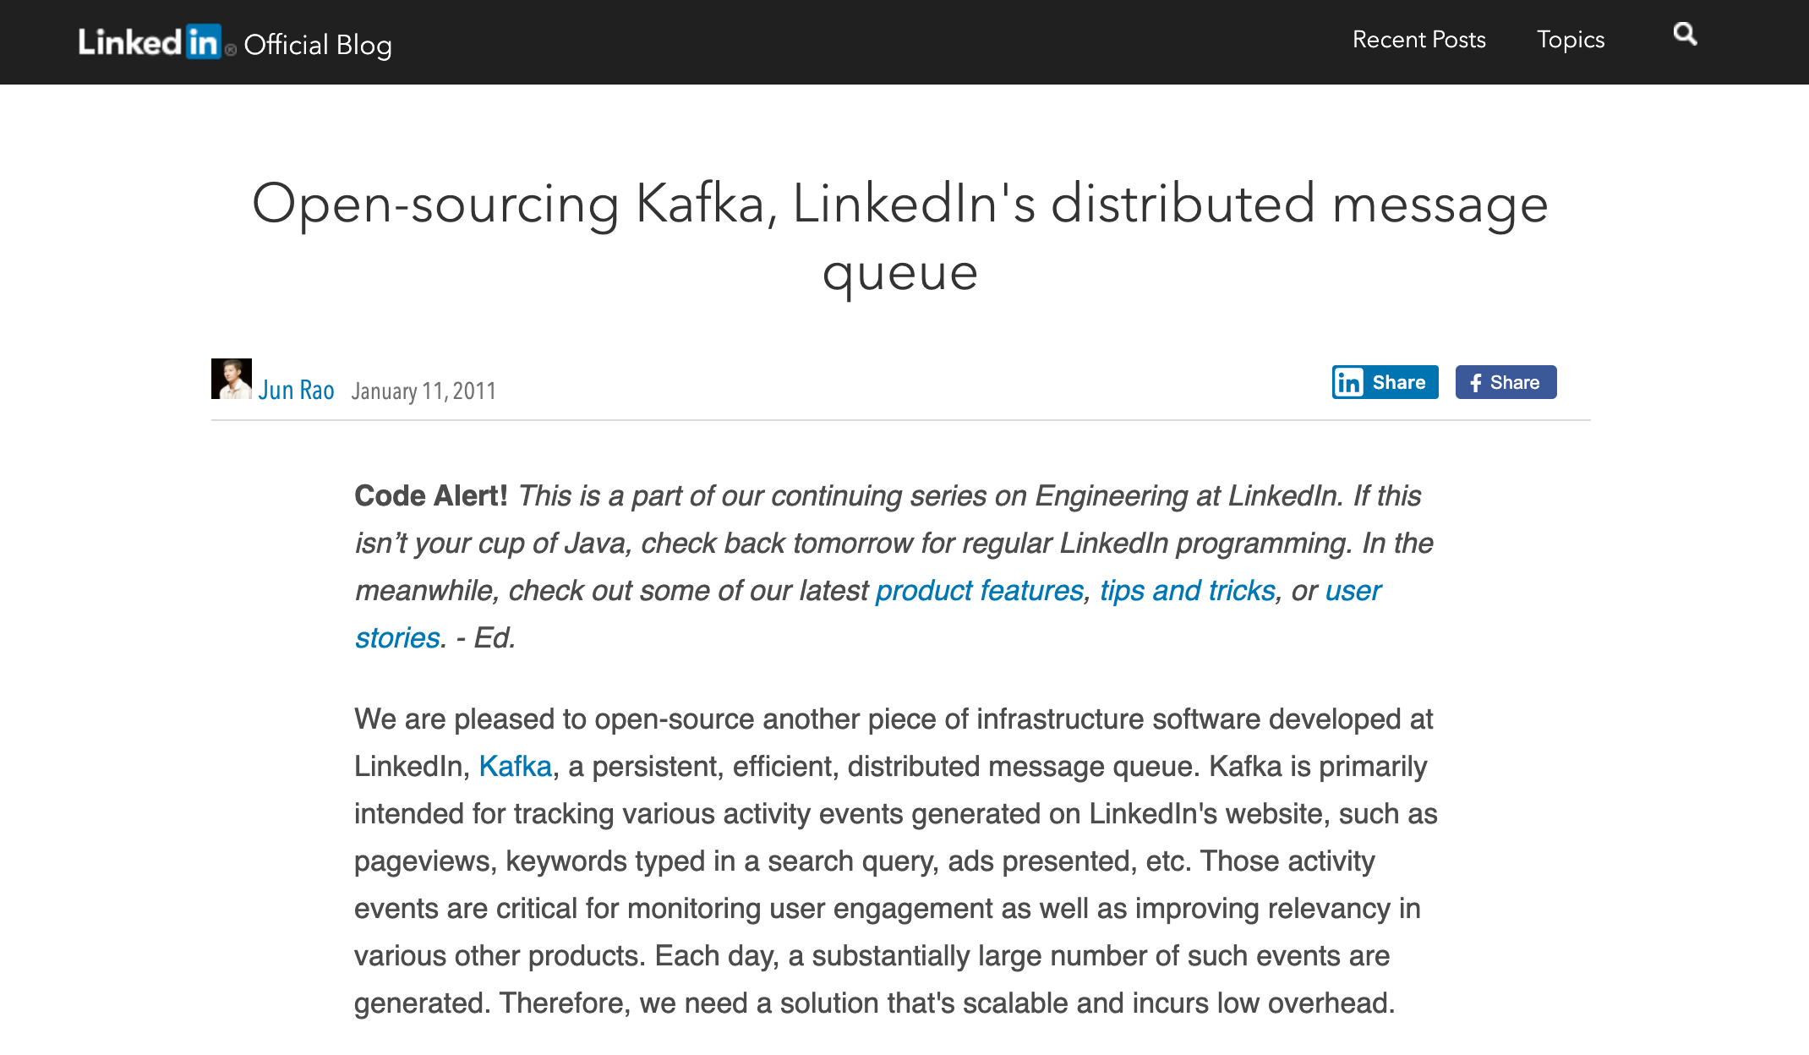
Task: Open the Kafka project link
Action: click(x=515, y=766)
